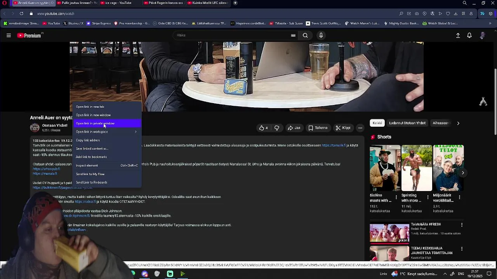Open 6ix9ine meets with short thumbnail

pyautogui.click(x=385, y=168)
